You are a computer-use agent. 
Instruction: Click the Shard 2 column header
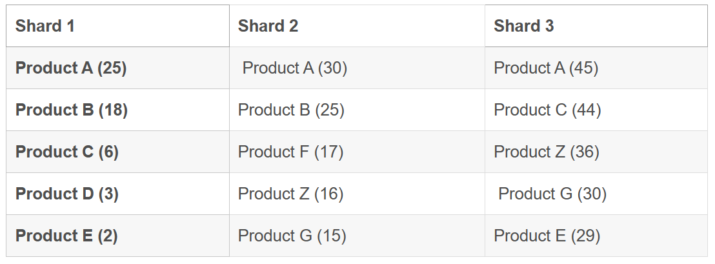tap(357, 26)
